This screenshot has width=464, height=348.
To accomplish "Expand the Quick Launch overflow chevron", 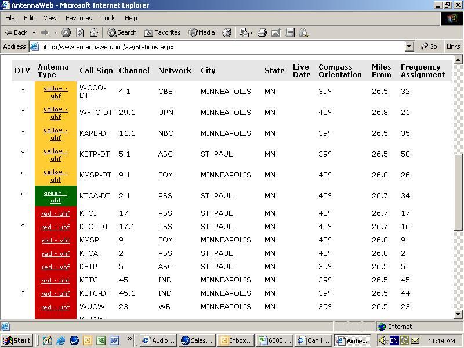I will (129, 339).
